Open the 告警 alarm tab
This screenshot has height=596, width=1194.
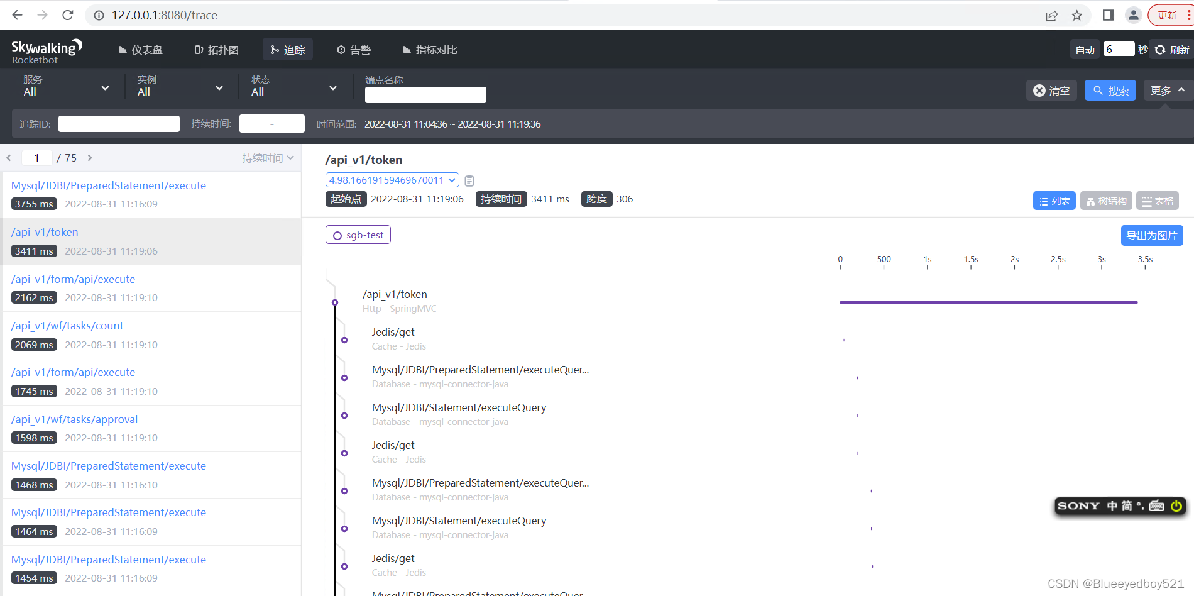pos(354,50)
